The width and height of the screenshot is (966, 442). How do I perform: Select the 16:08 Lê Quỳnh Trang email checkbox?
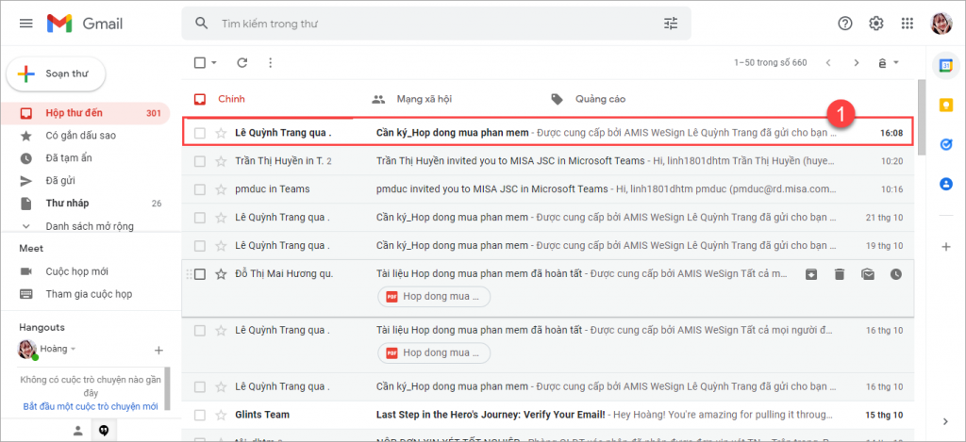tap(200, 132)
